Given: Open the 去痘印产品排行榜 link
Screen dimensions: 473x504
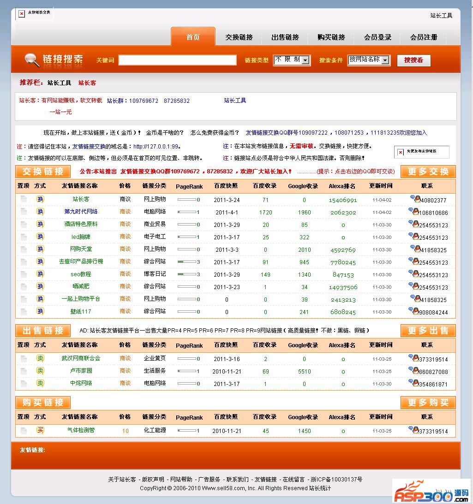Looking at the screenshot, I should click(x=81, y=261).
